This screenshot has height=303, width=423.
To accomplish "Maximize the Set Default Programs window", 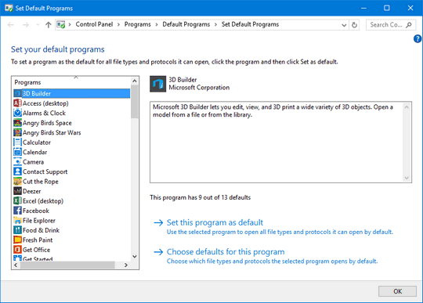I will click(x=387, y=8).
